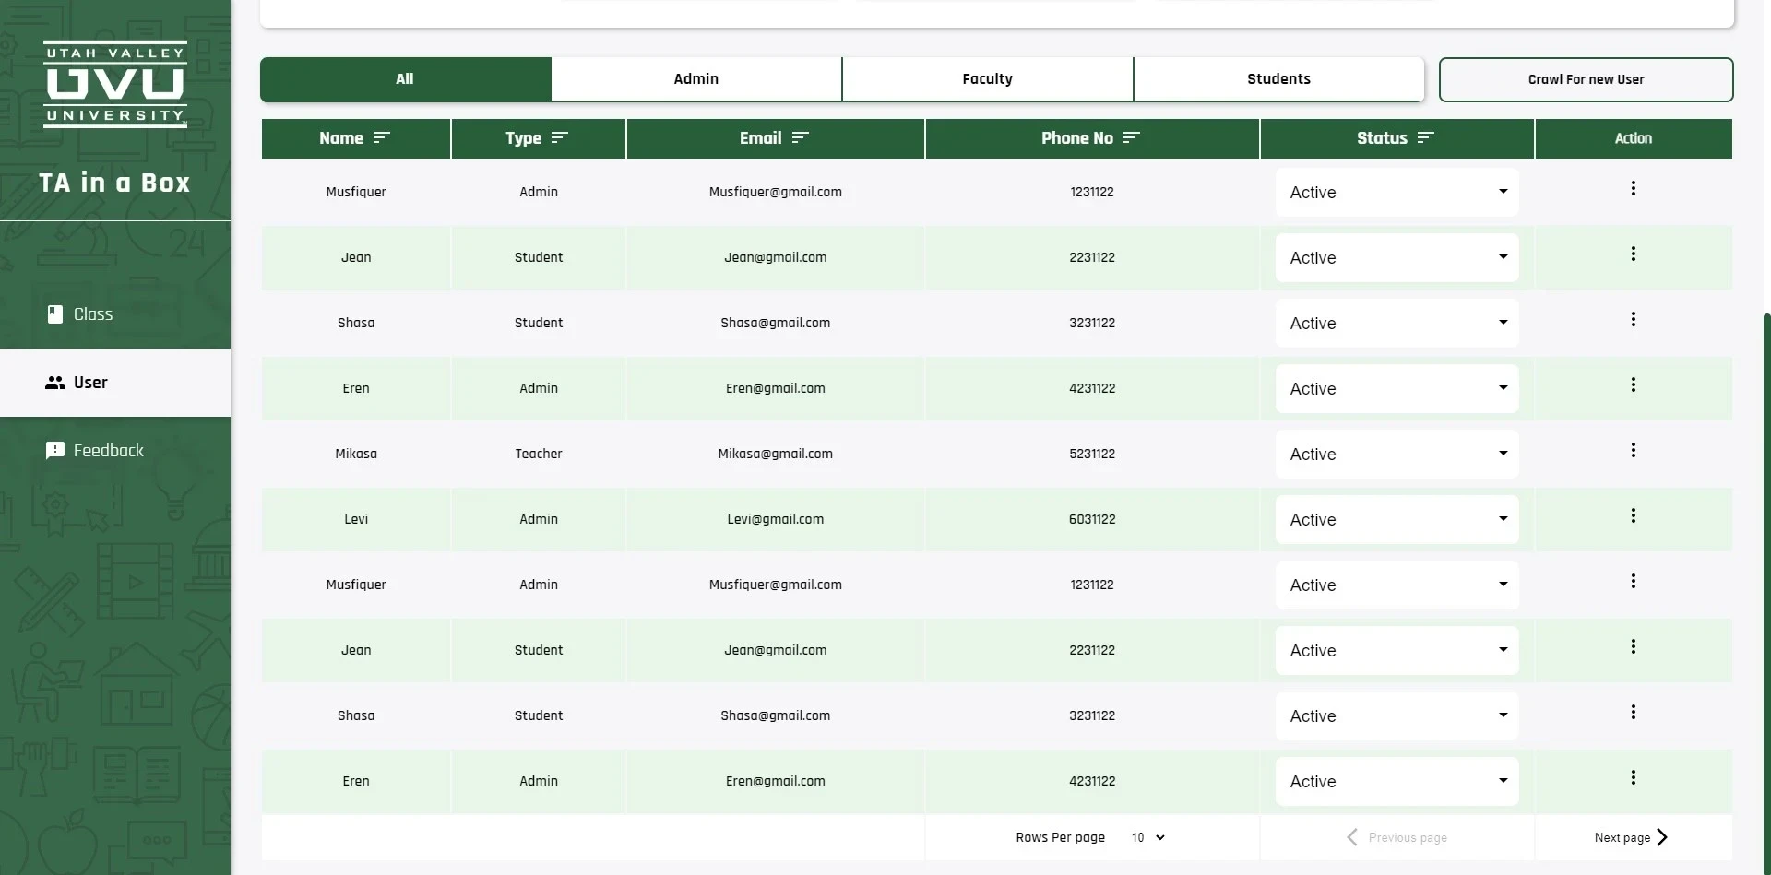The height and width of the screenshot is (875, 1771).
Task: Click the Status column sort icon
Action: click(x=1425, y=138)
